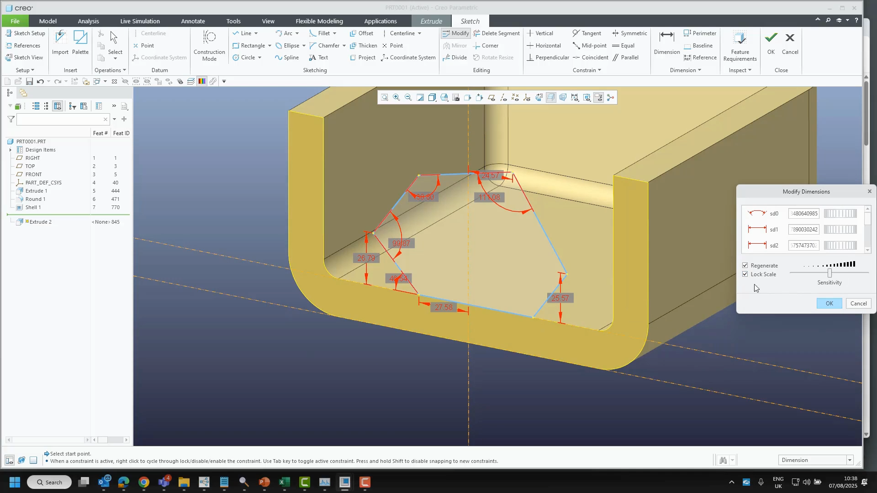Accept sketch with ribbon OK checkmark
877x493 pixels.
(771, 42)
